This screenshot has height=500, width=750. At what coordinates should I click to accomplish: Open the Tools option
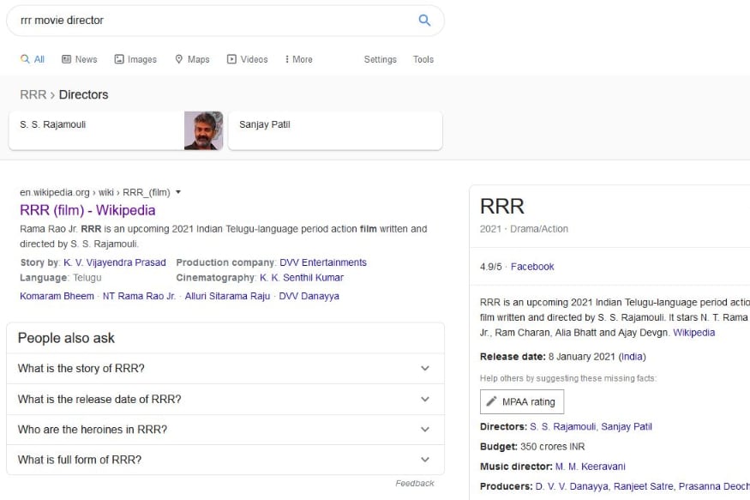pyautogui.click(x=423, y=59)
